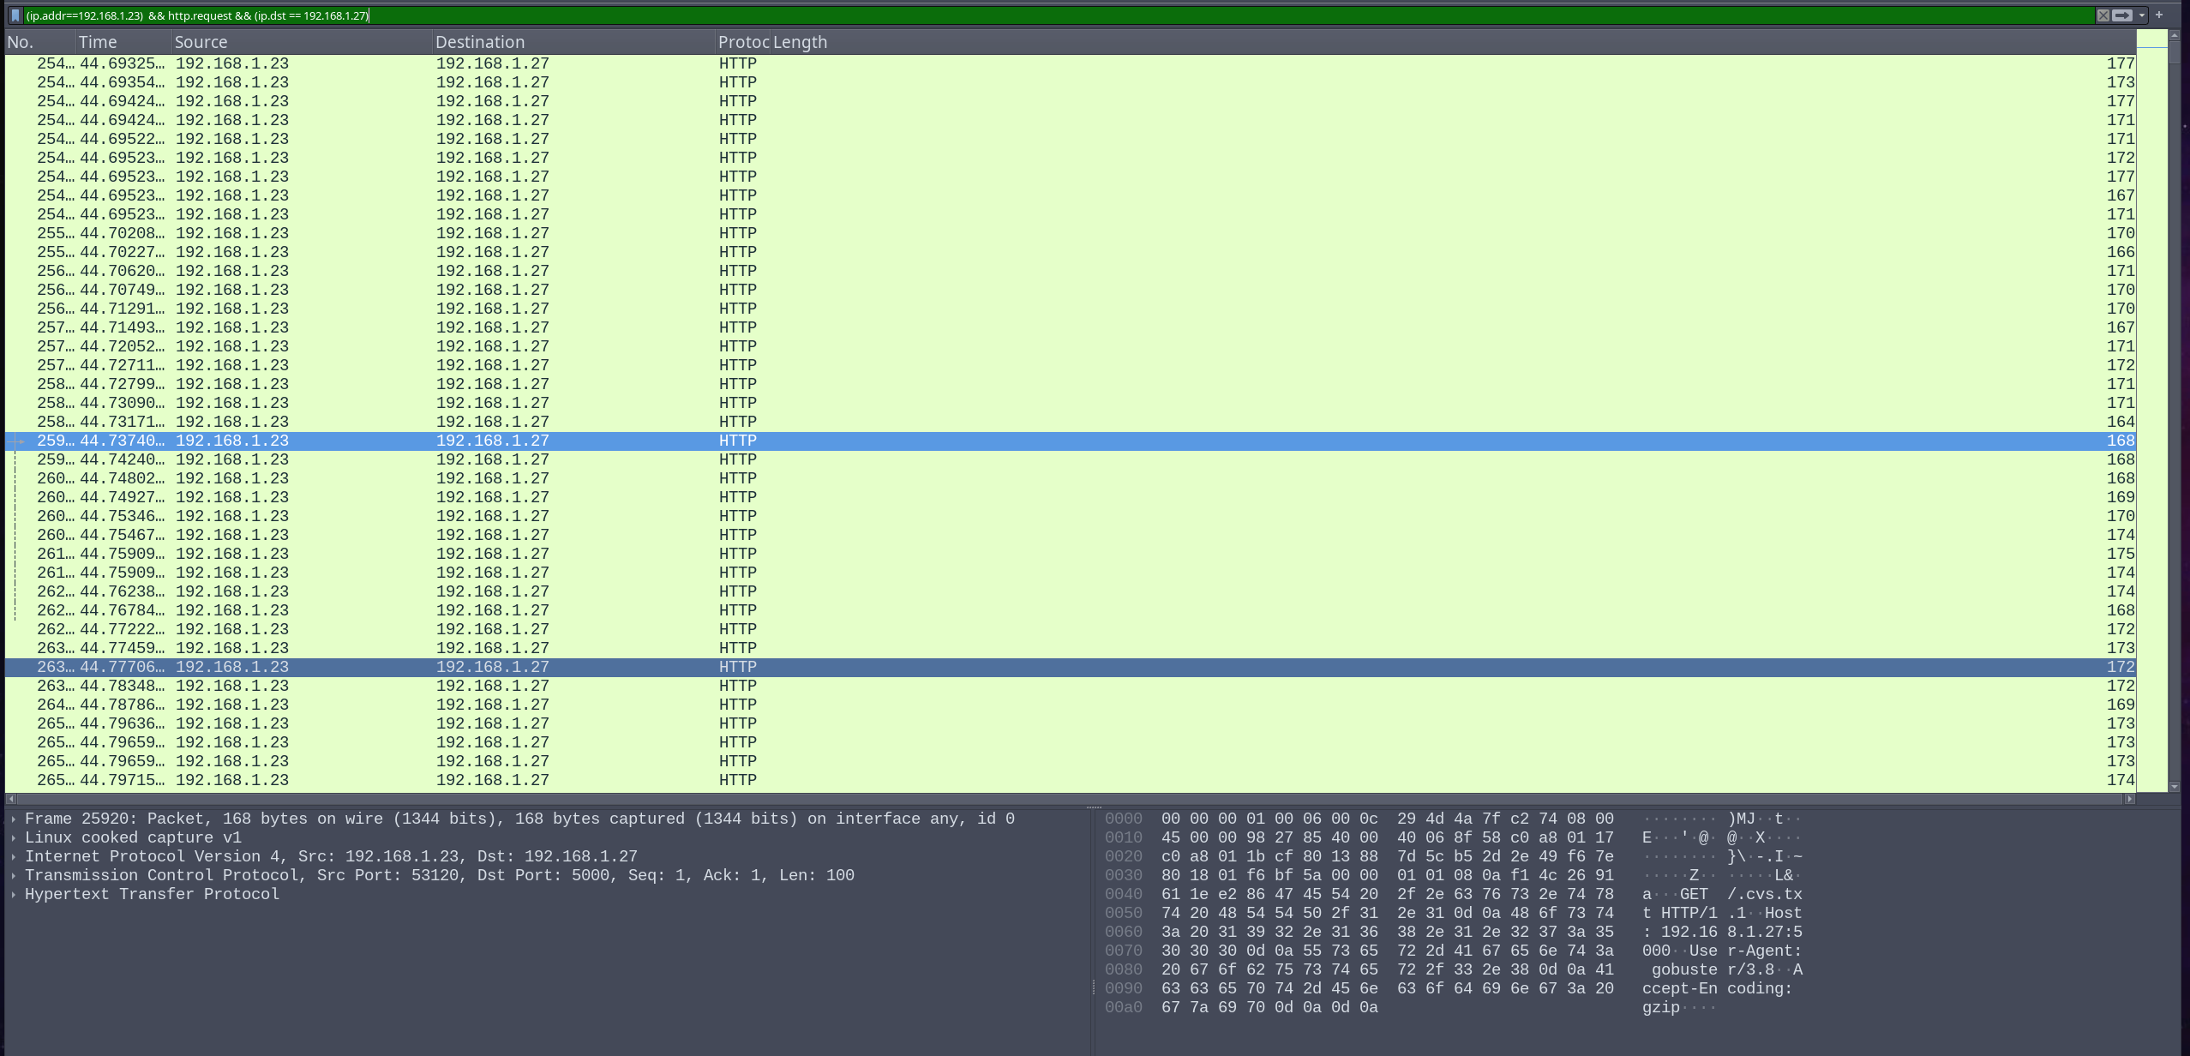Click inside the display filter text field
This screenshot has height=1056, width=2190.
(1029, 15)
